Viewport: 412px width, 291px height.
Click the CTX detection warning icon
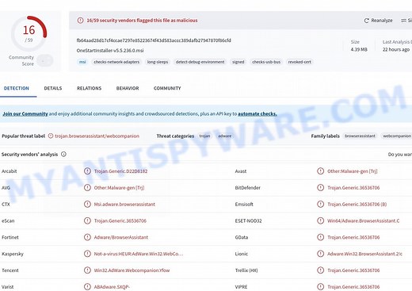point(87,204)
